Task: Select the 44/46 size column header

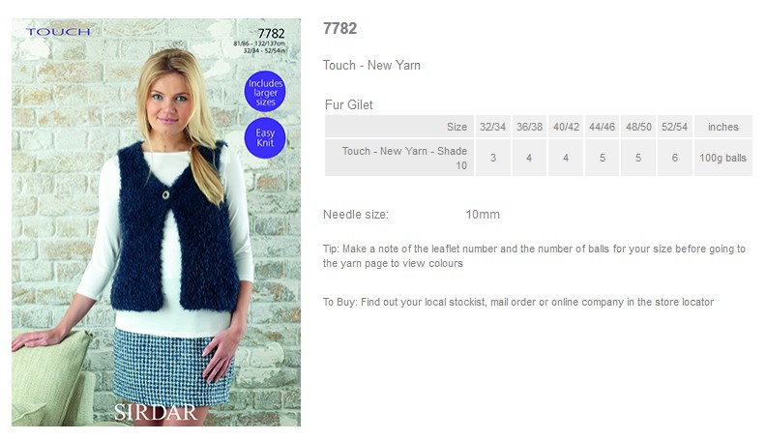Action: 602,127
